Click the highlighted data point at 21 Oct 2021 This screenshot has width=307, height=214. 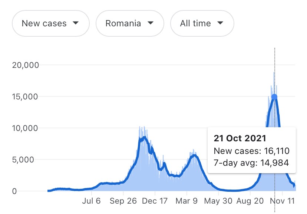click(274, 97)
